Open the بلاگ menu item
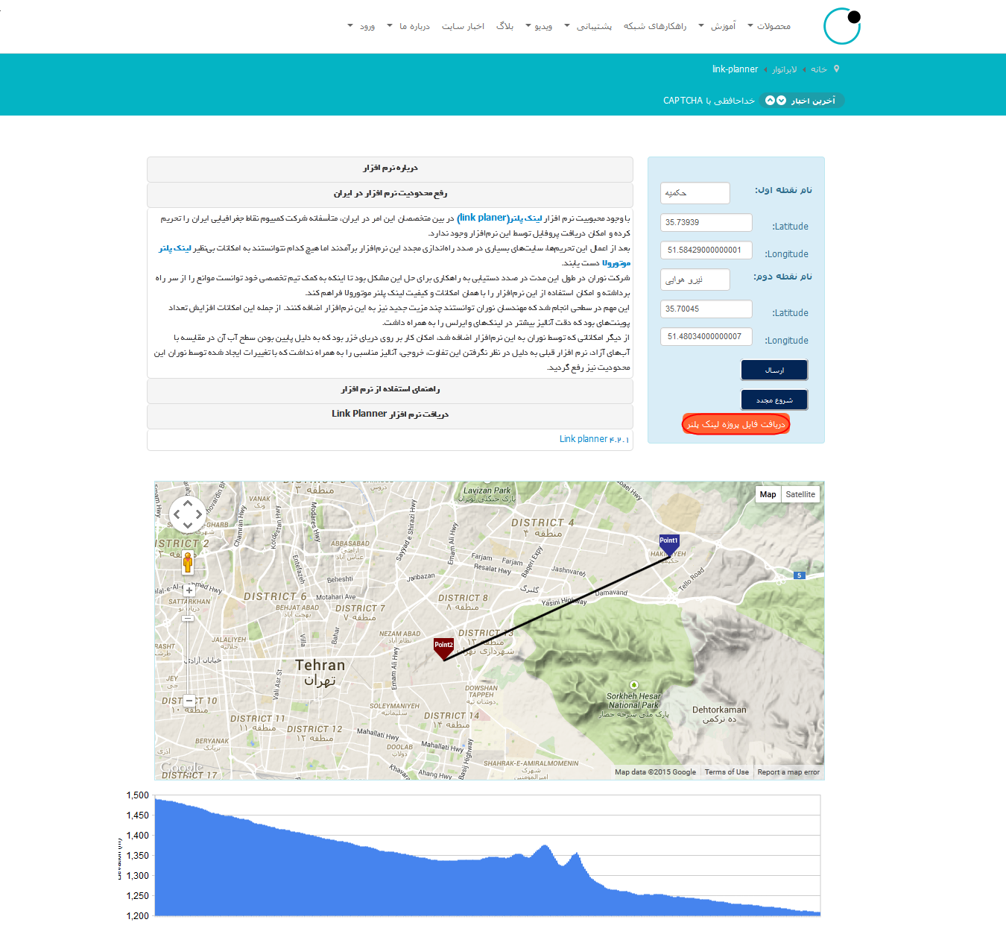 pos(505,26)
